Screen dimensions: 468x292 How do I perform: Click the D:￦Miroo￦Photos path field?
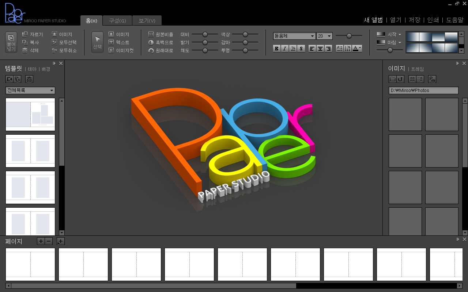(x=423, y=91)
